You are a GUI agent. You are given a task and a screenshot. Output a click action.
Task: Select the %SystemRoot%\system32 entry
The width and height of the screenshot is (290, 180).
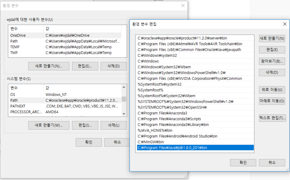[x=195, y=84]
